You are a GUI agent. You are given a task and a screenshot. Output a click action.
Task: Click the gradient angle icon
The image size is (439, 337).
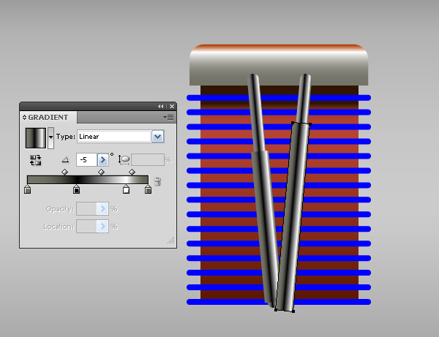click(65, 159)
